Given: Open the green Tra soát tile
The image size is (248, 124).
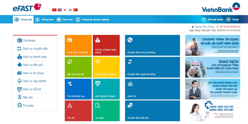Looking at the screenshot, I should pos(106,111).
